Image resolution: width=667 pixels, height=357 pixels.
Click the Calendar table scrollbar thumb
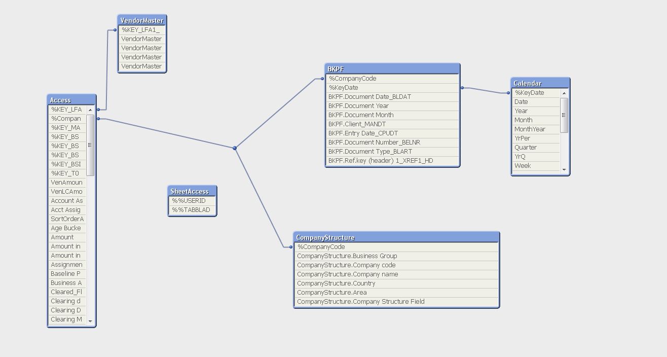(564, 115)
